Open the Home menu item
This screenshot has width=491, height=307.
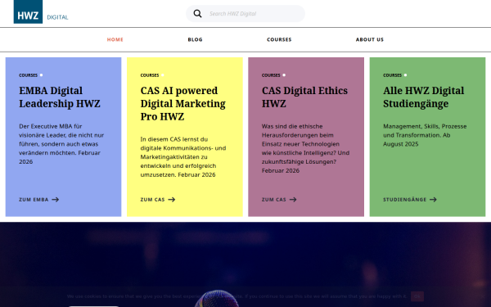(x=115, y=39)
